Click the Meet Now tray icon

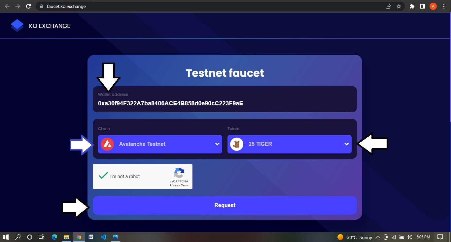[x=386, y=237]
